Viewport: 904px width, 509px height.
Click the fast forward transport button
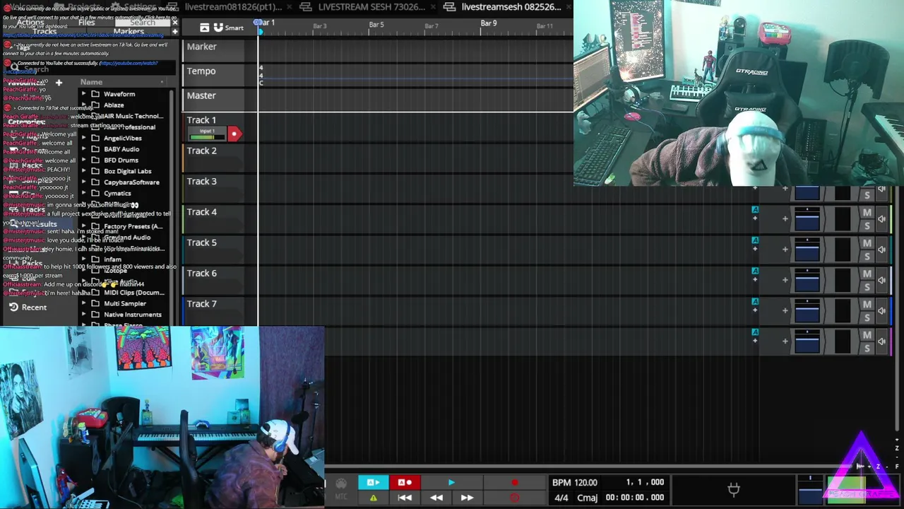(x=467, y=498)
